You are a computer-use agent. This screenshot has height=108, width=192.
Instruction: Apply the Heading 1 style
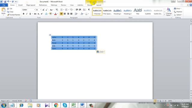[117, 12]
